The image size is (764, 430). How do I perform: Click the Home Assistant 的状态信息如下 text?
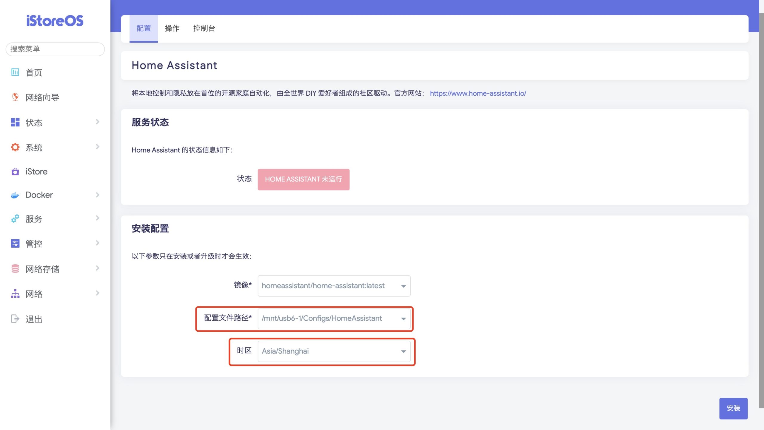[182, 150]
